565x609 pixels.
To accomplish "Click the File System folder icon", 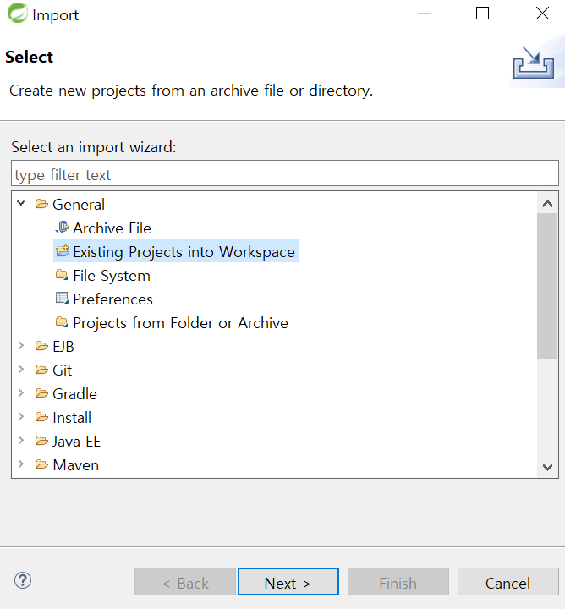I will click(62, 275).
